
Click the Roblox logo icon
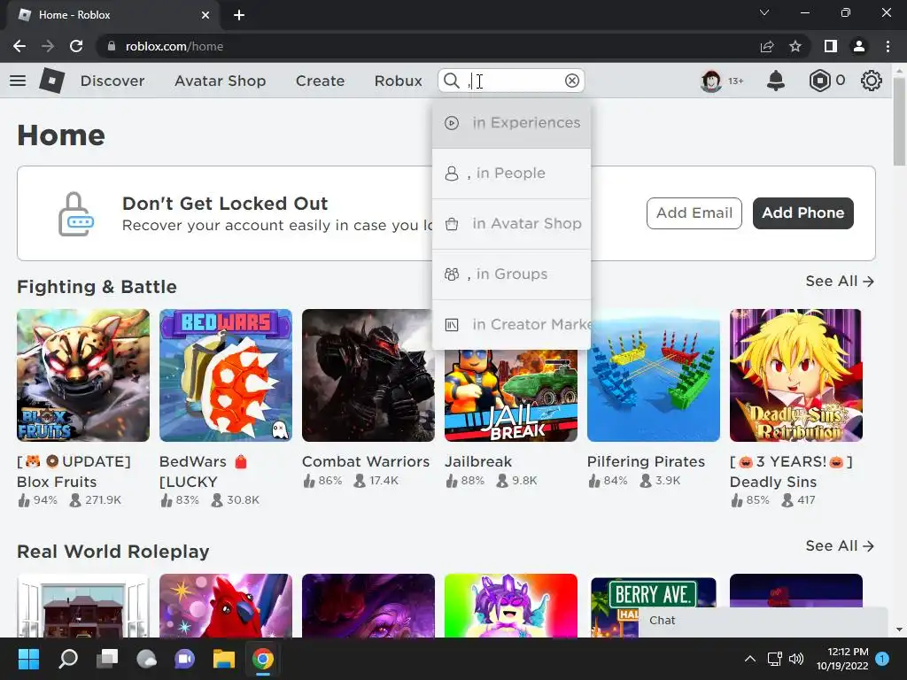pos(52,81)
